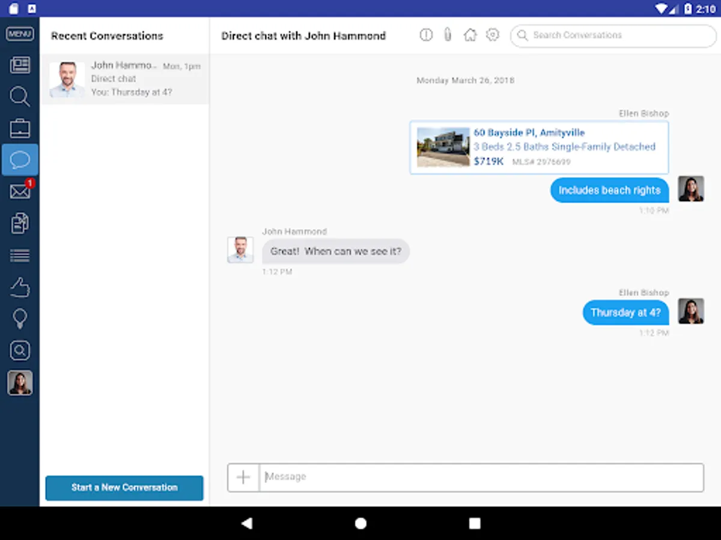Click the 'Great! When can we see it?' message
The image size is (721, 540).
click(336, 251)
